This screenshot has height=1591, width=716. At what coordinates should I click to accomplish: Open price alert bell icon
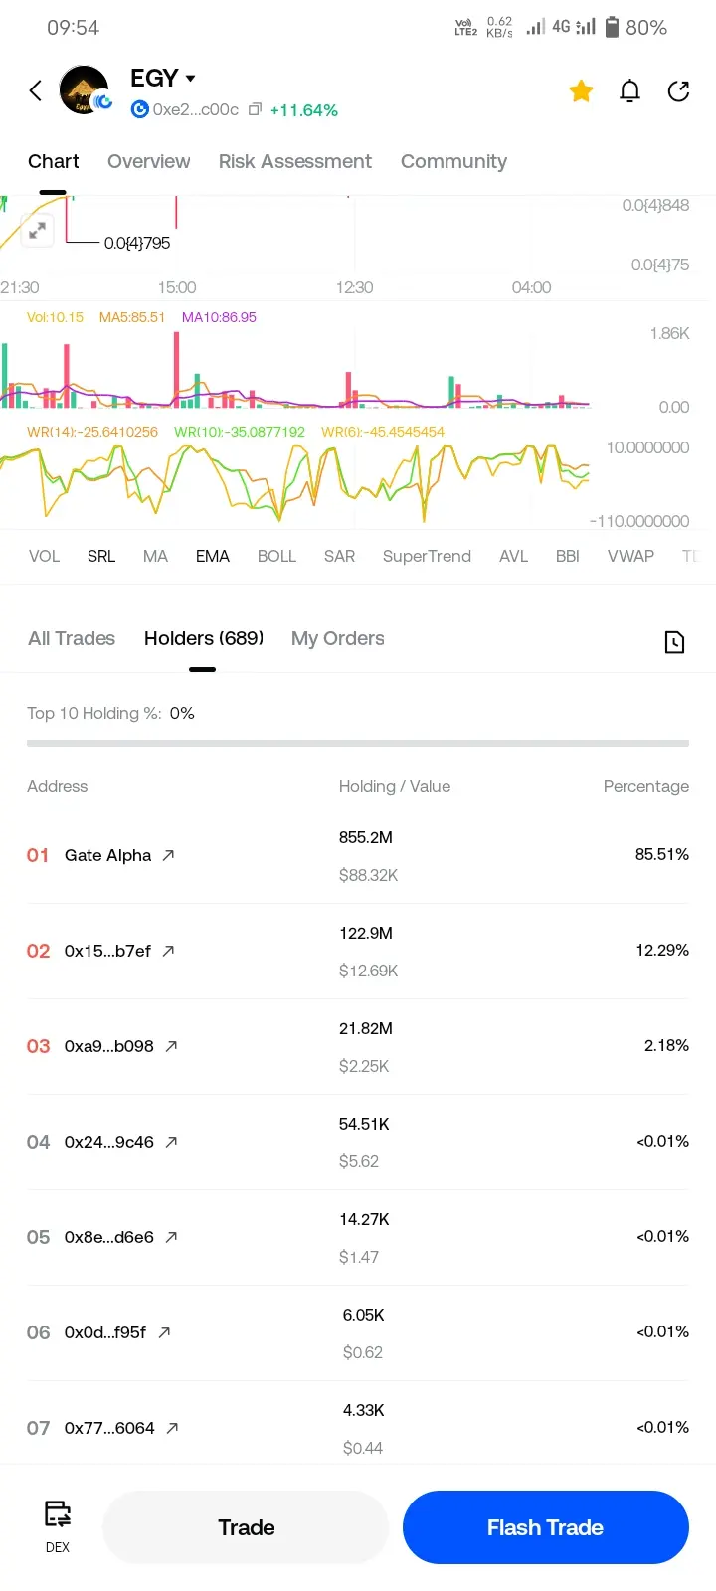click(629, 91)
